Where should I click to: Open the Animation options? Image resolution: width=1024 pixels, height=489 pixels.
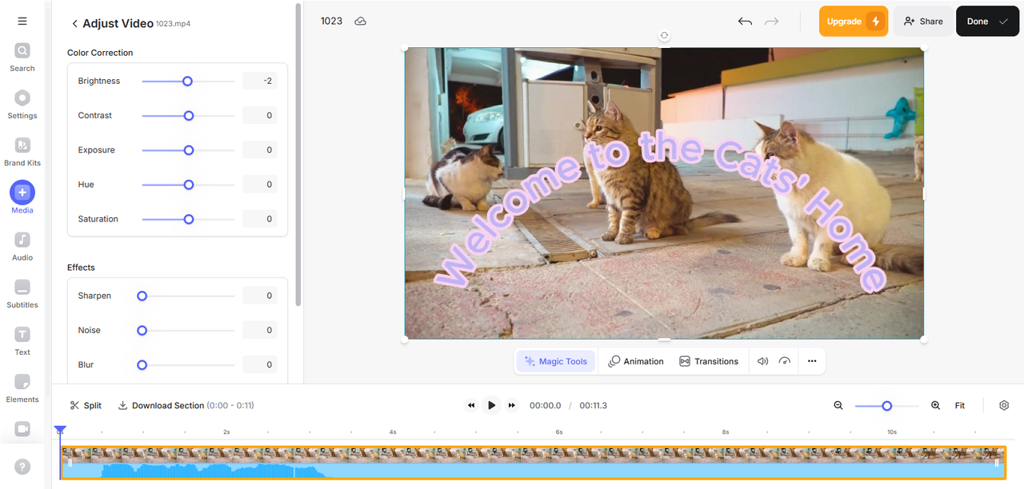pyautogui.click(x=636, y=361)
